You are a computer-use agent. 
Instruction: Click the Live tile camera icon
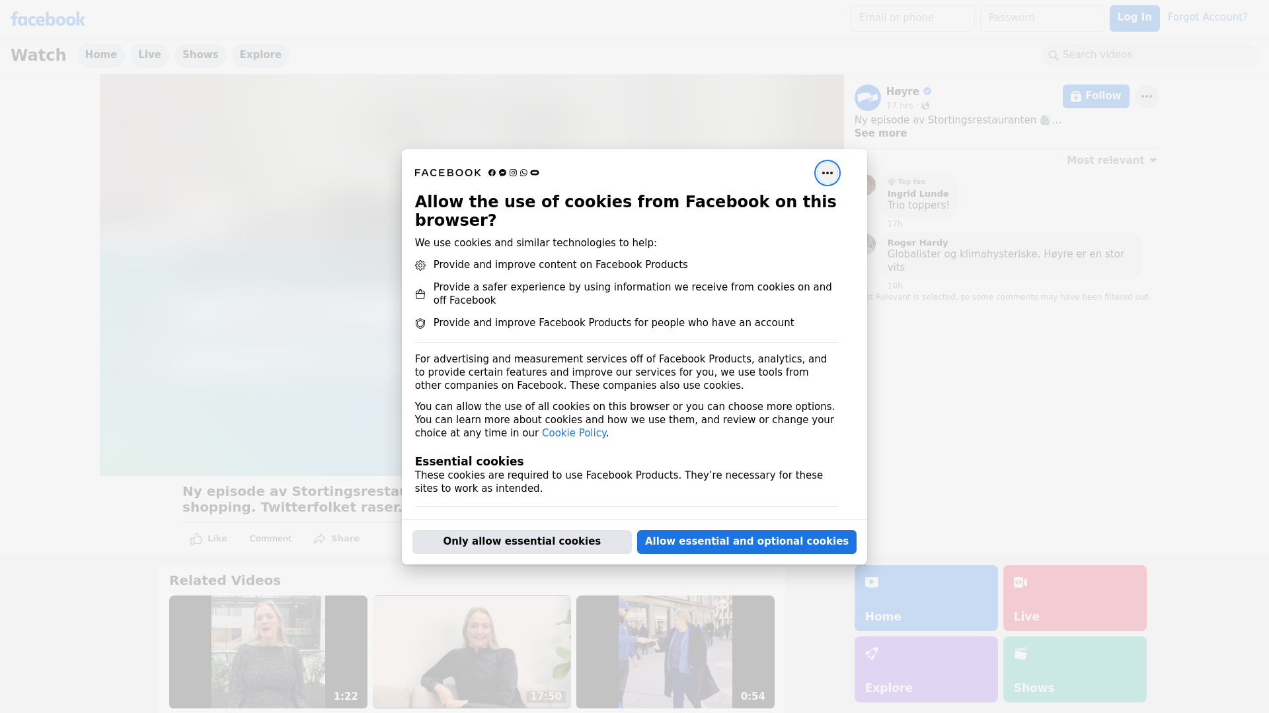(1020, 582)
